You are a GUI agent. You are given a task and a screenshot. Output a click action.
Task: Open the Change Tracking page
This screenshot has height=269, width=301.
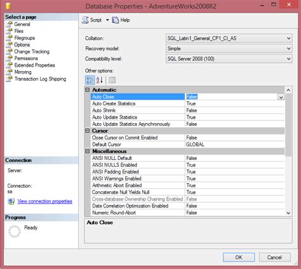pos(32,51)
